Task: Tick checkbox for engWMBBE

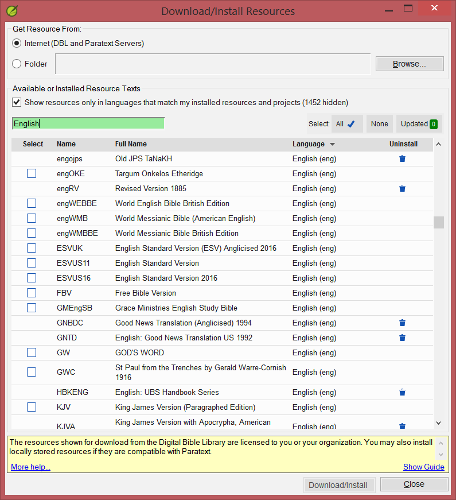Action: 32,233
